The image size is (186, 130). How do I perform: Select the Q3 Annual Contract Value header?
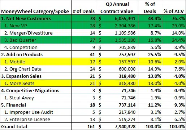pos(117,8)
